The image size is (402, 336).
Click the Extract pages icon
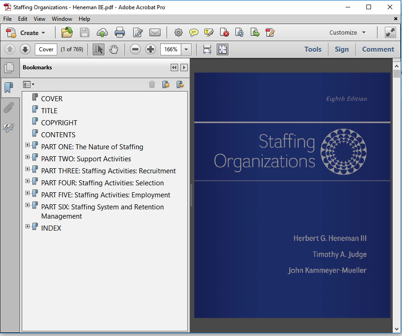[x=254, y=32]
